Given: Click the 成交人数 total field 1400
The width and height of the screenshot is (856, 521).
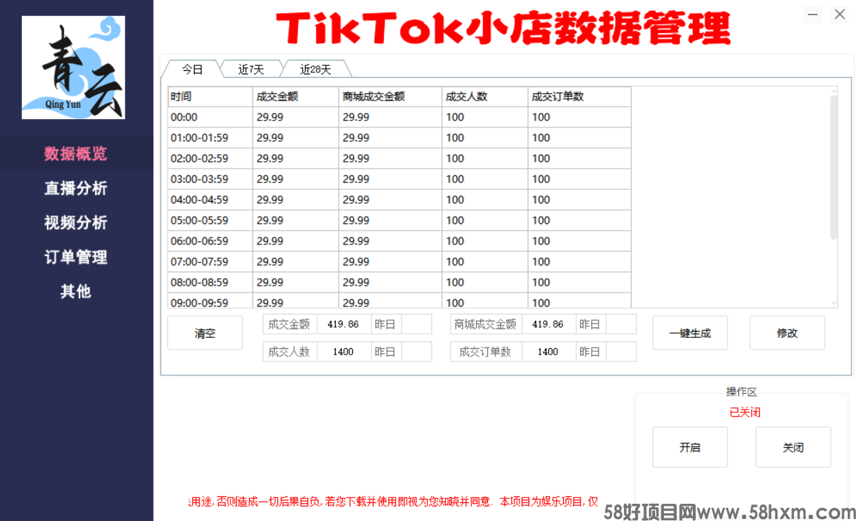Looking at the screenshot, I should [344, 352].
